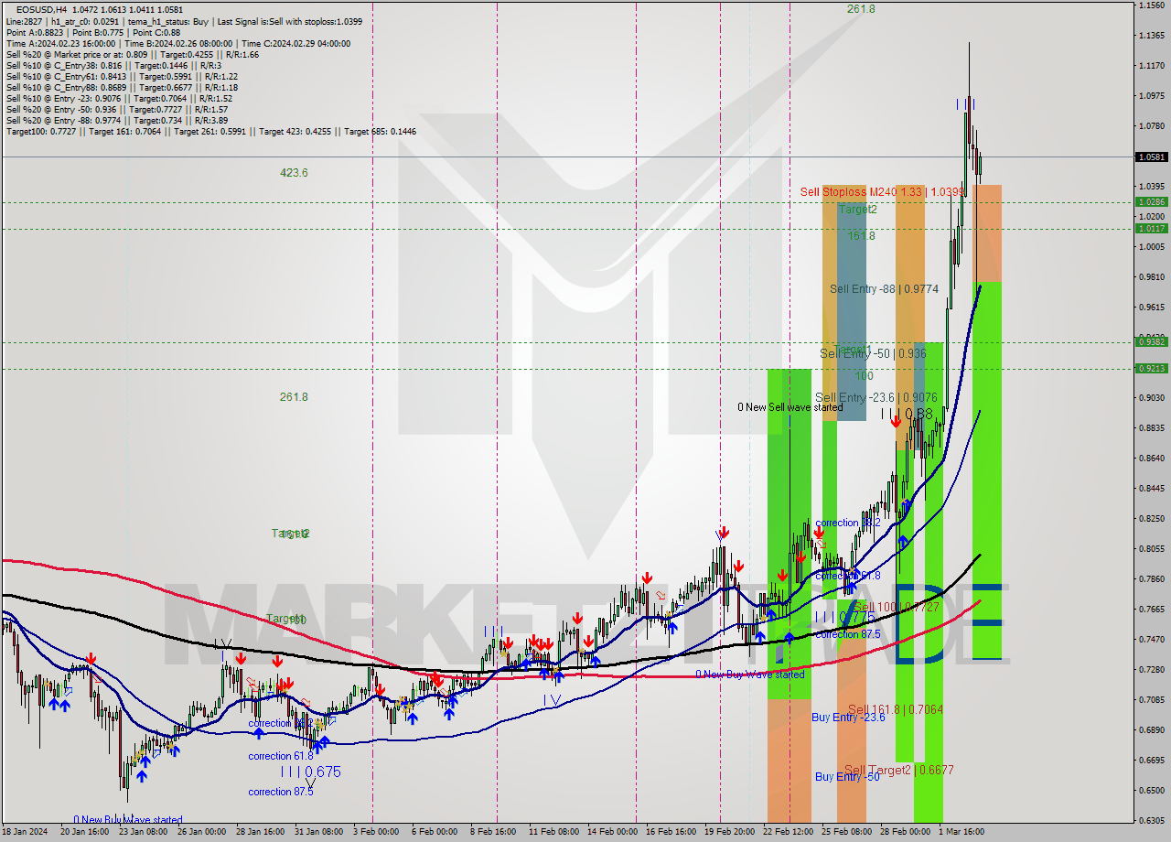Click the 1.1560 price axis label
The width and height of the screenshot is (1171, 842).
click(x=1152, y=5)
